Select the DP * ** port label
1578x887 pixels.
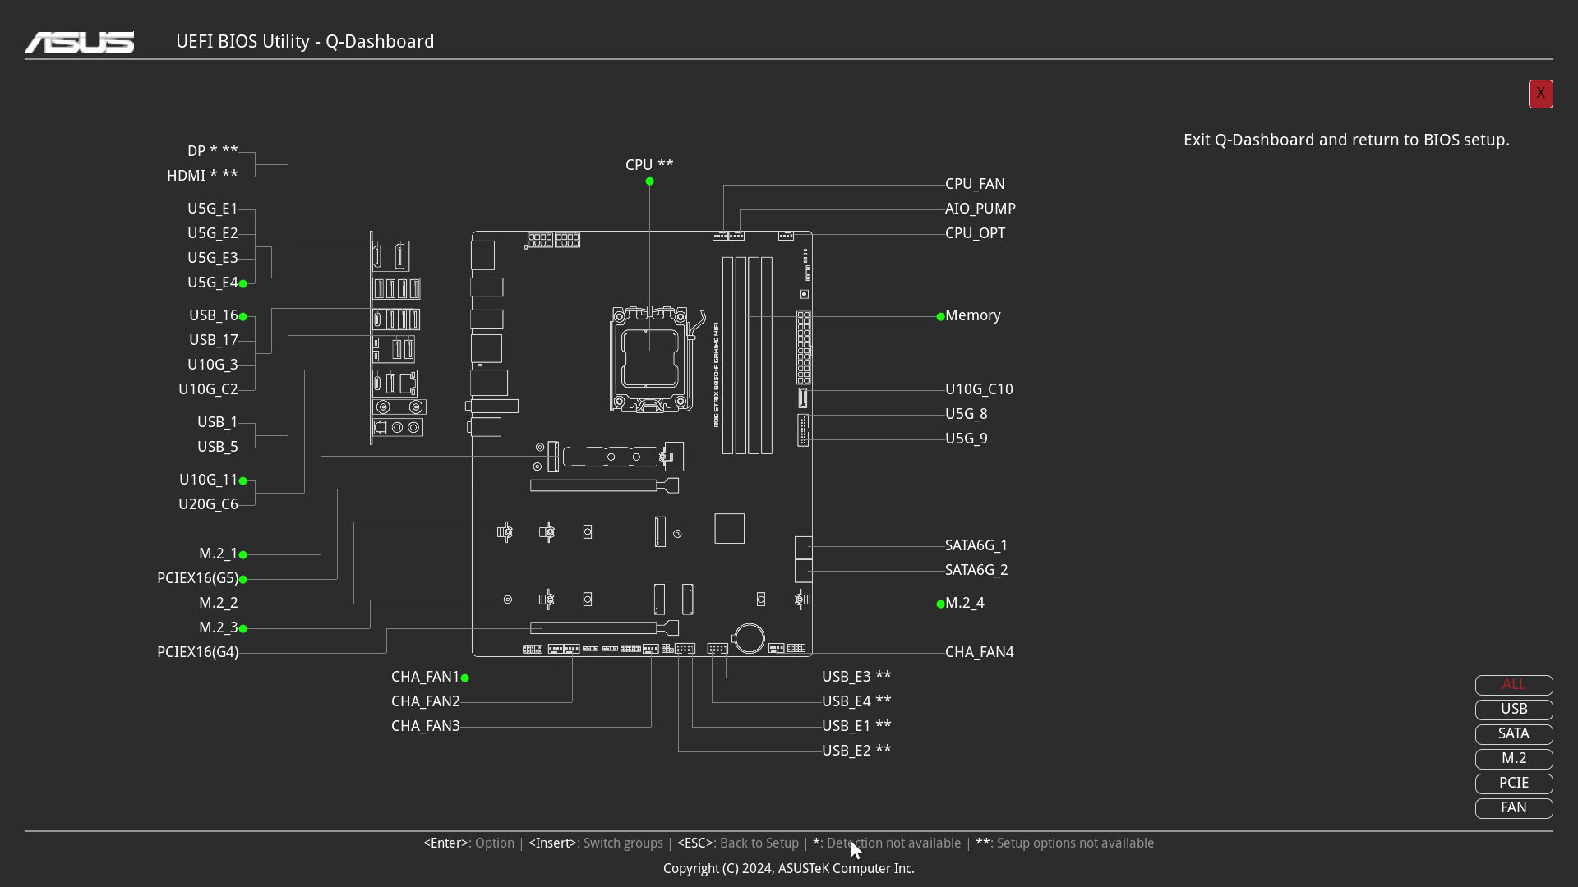click(x=213, y=151)
